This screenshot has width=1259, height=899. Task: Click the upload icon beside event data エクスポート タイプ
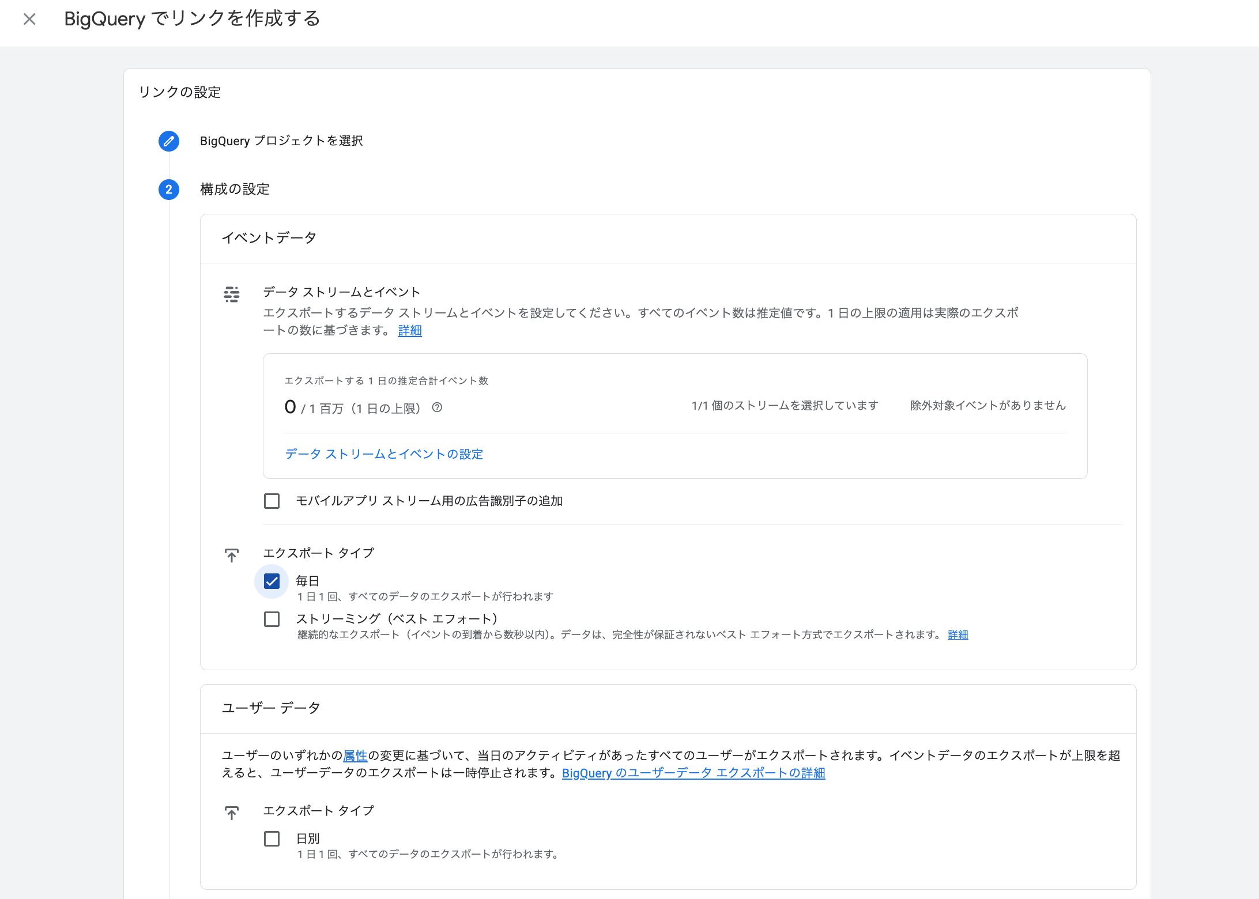[232, 555]
